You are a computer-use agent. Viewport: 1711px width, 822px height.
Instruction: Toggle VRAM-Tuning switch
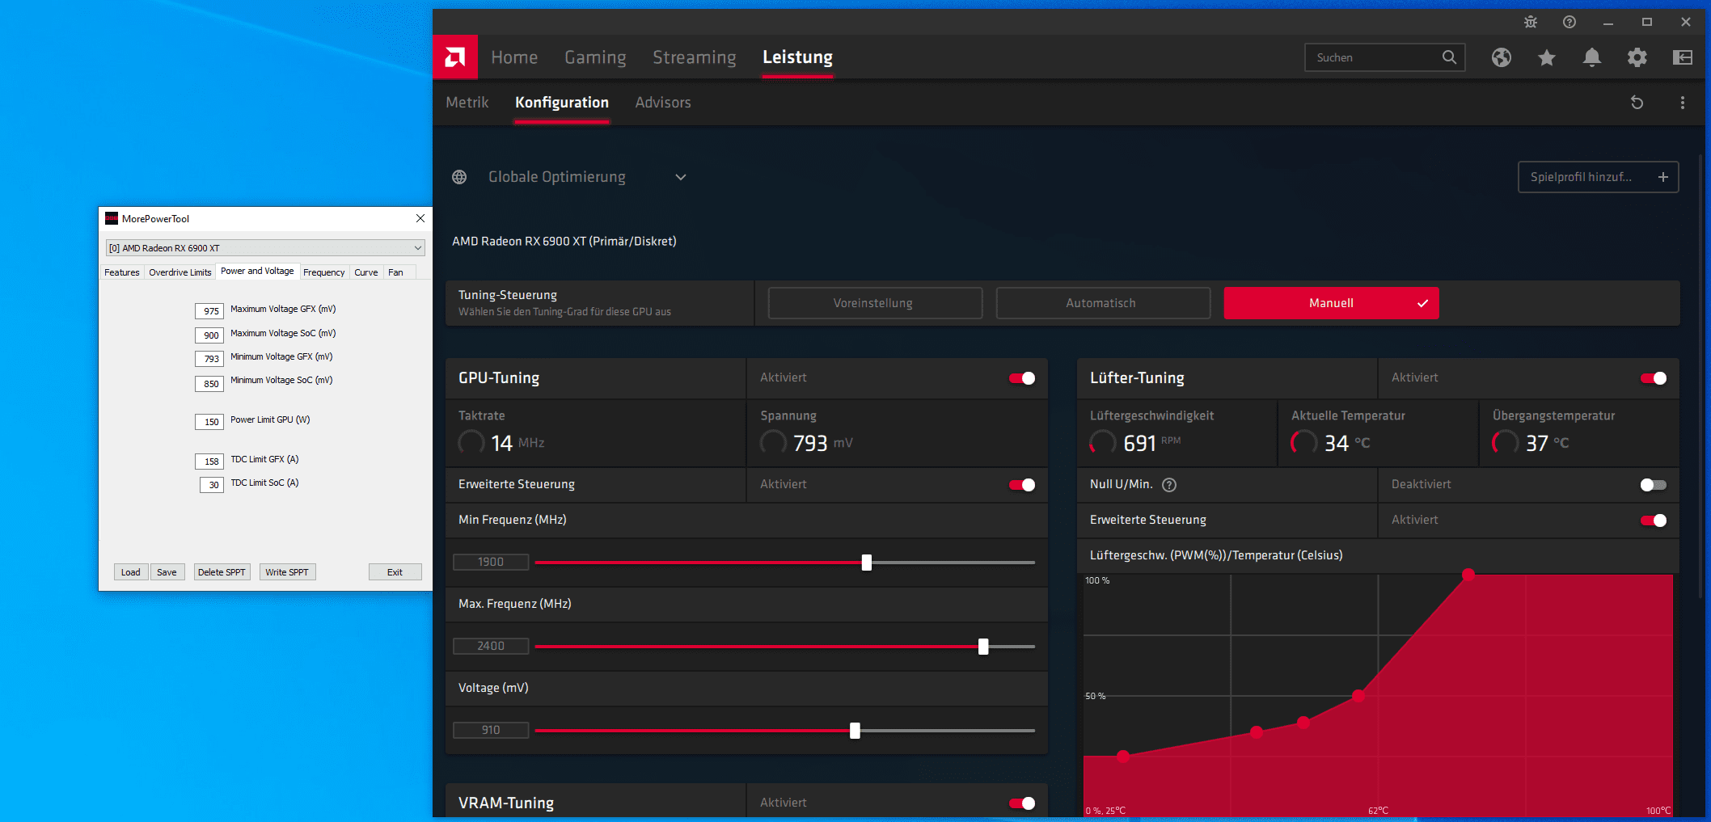1022,803
